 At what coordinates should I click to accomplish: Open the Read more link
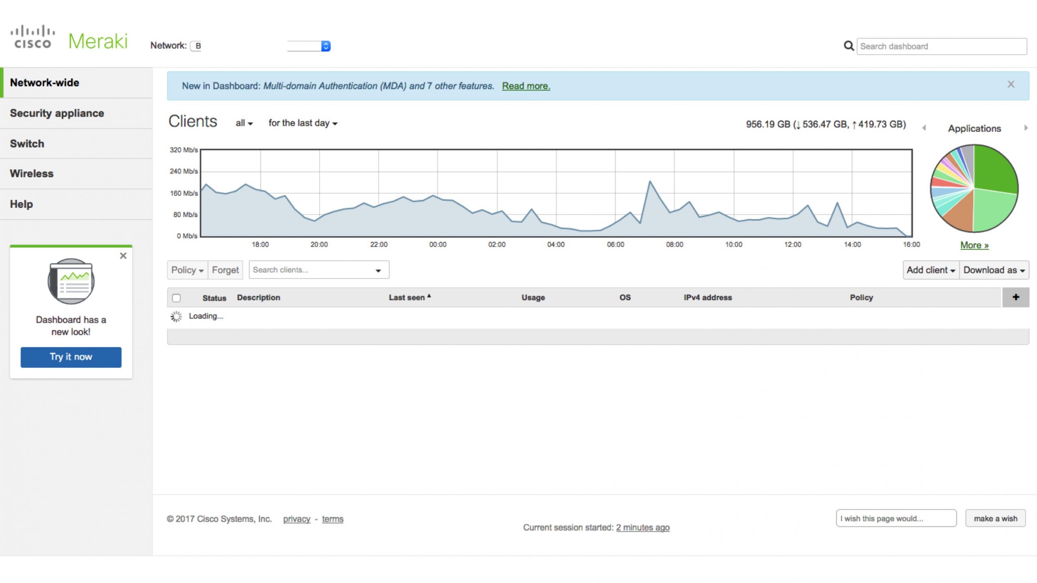(x=526, y=86)
